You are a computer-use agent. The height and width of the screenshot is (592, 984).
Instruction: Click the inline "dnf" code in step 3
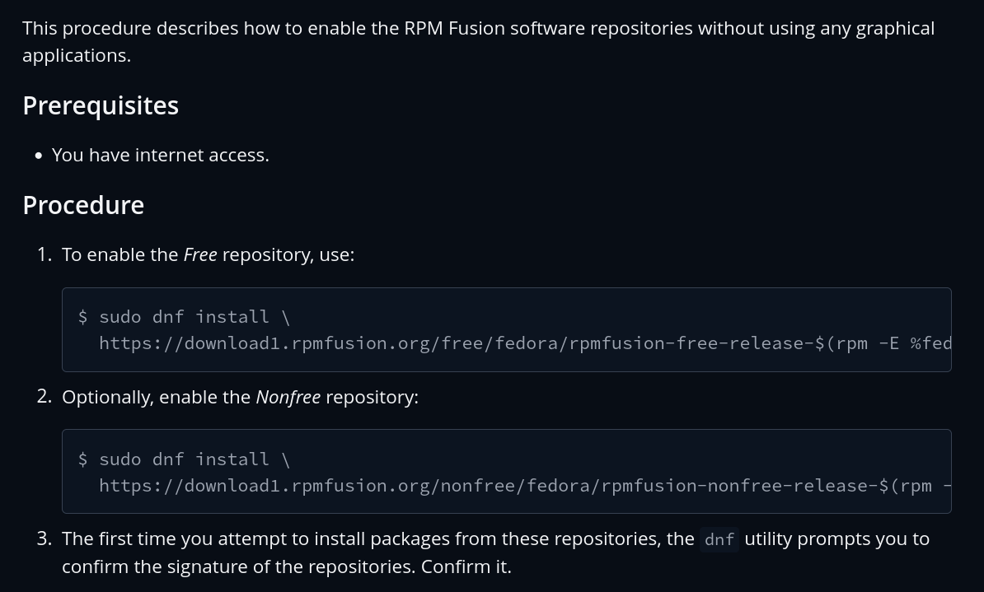(x=719, y=539)
